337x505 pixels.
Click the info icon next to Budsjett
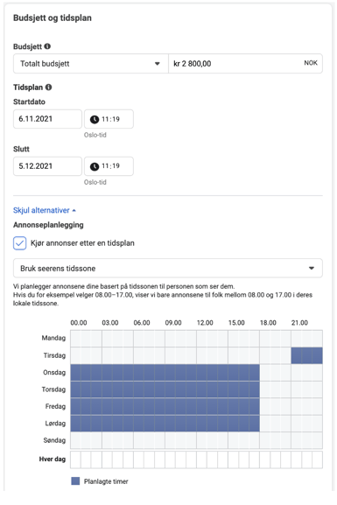tap(47, 46)
